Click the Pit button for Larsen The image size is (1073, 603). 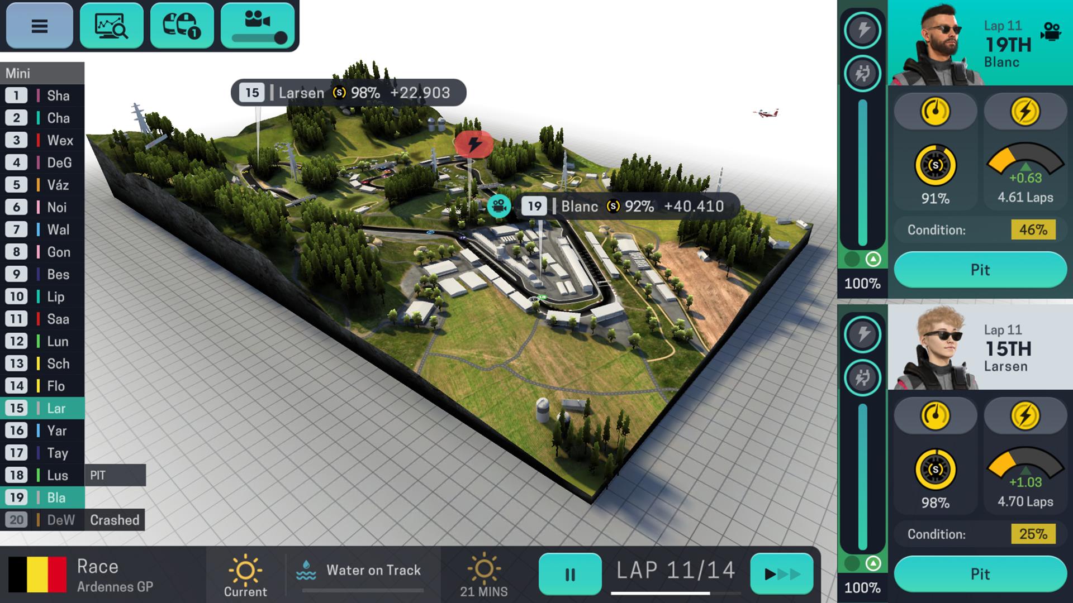tap(980, 573)
